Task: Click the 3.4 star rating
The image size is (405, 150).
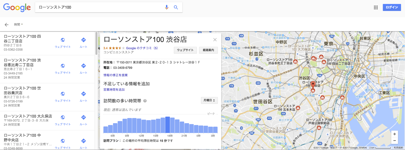Action: (x=114, y=48)
